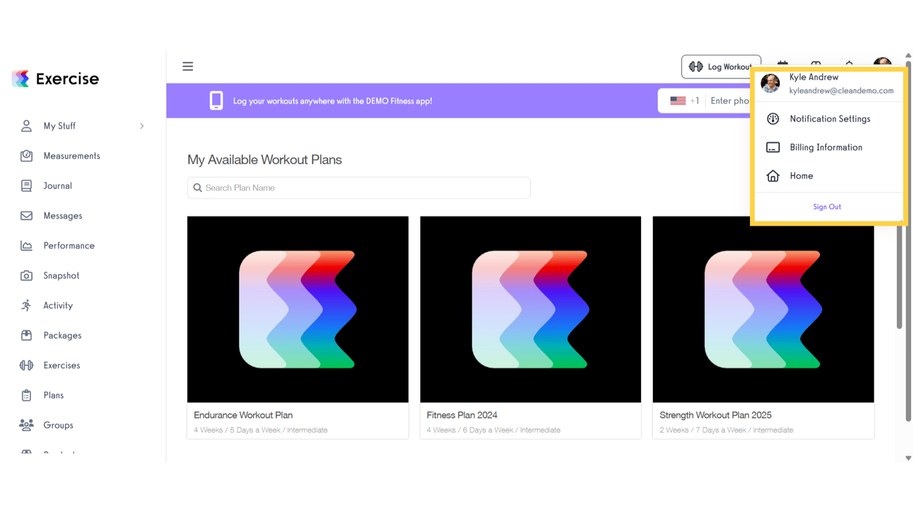This screenshot has width=913, height=513.
Task: Click the kyleandrew@cleandemo.com email text
Action: pyautogui.click(x=841, y=91)
